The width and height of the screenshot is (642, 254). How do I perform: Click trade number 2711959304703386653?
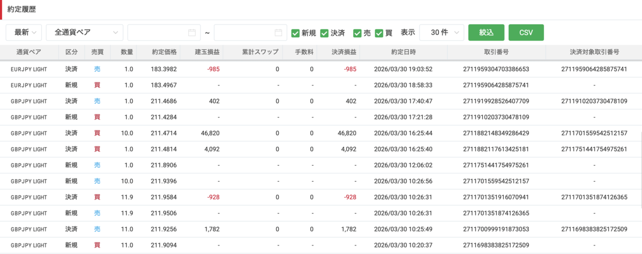coord(496,69)
